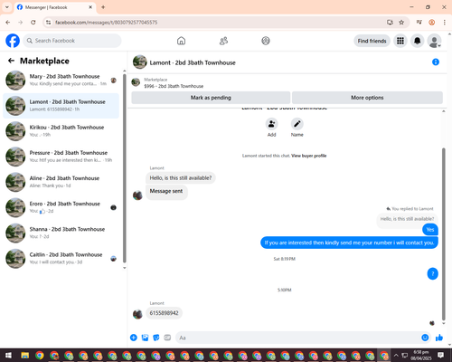Select Lamont - 2bd 3bath Townhouse conversation
The width and height of the screenshot is (452, 362).
pyautogui.click(x=61, y=106)
